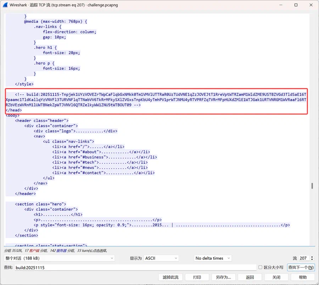Increase the stream number with up arrow
The height and width of the screenshot is (285, 319).
coord(312,257)
